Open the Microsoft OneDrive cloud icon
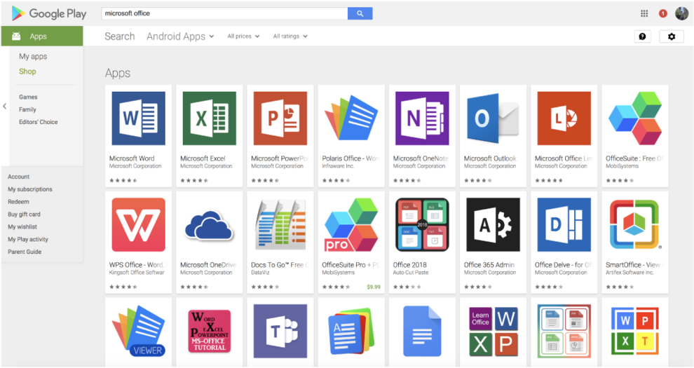The image size is (694, 368). pos(209,225)
